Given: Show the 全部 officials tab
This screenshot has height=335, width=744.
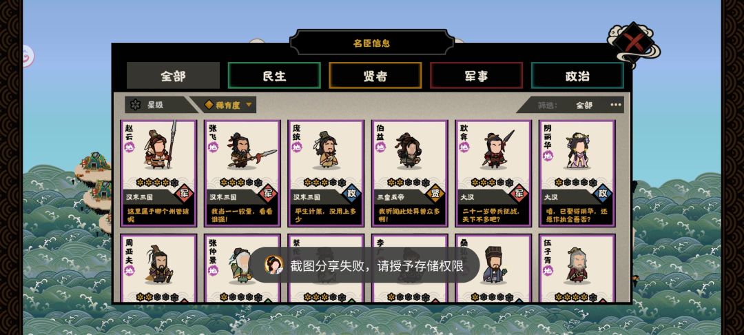Looking at the screenshot, I should pyautogui.click(x=173, y=75).
